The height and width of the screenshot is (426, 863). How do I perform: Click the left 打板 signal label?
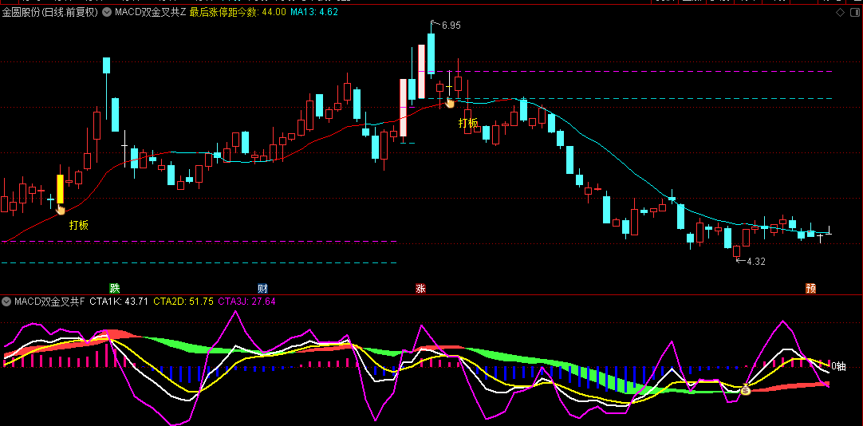[x=79, y=224]
